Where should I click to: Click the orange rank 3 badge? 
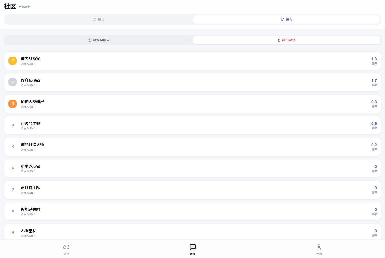click(x=13, y=104)
